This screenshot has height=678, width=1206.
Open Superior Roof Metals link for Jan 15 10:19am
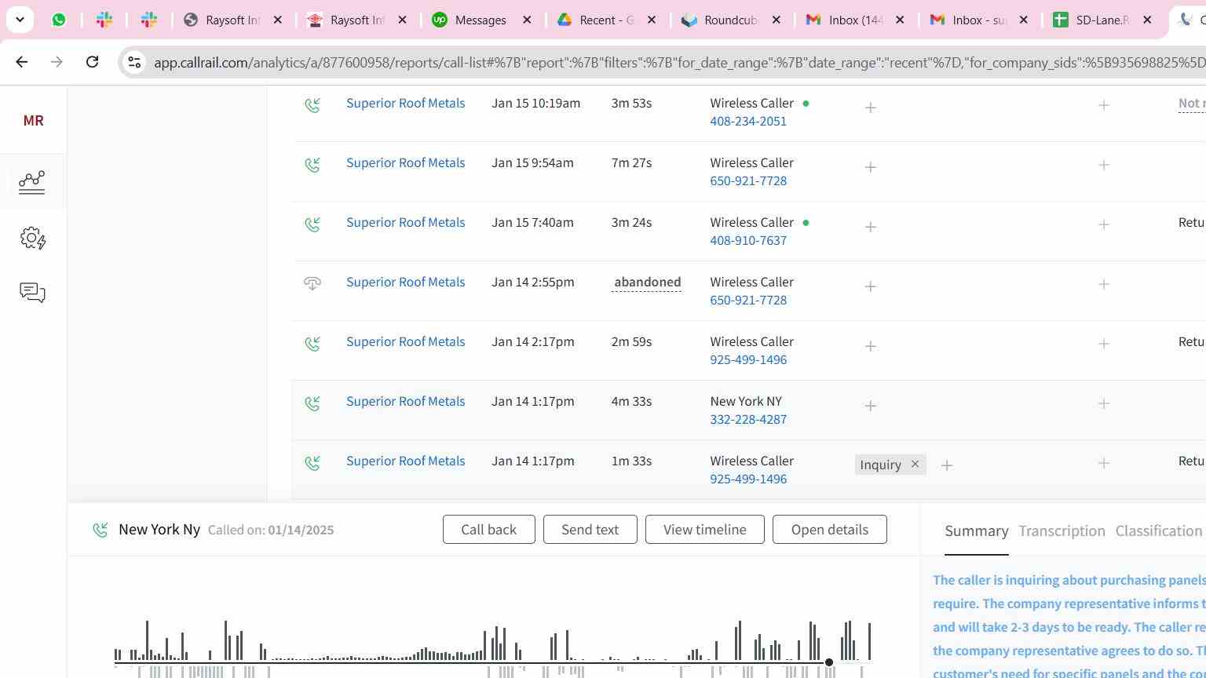click(405, 103)
